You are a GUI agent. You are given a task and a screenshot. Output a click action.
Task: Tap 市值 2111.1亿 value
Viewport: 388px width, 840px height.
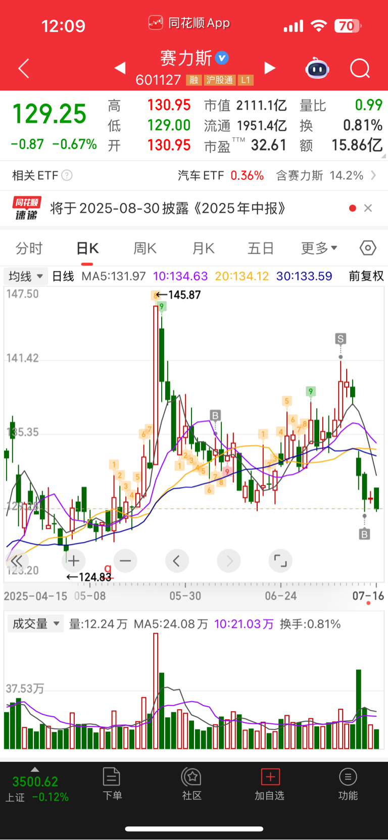pyautogui.click(x=246, y=105)
